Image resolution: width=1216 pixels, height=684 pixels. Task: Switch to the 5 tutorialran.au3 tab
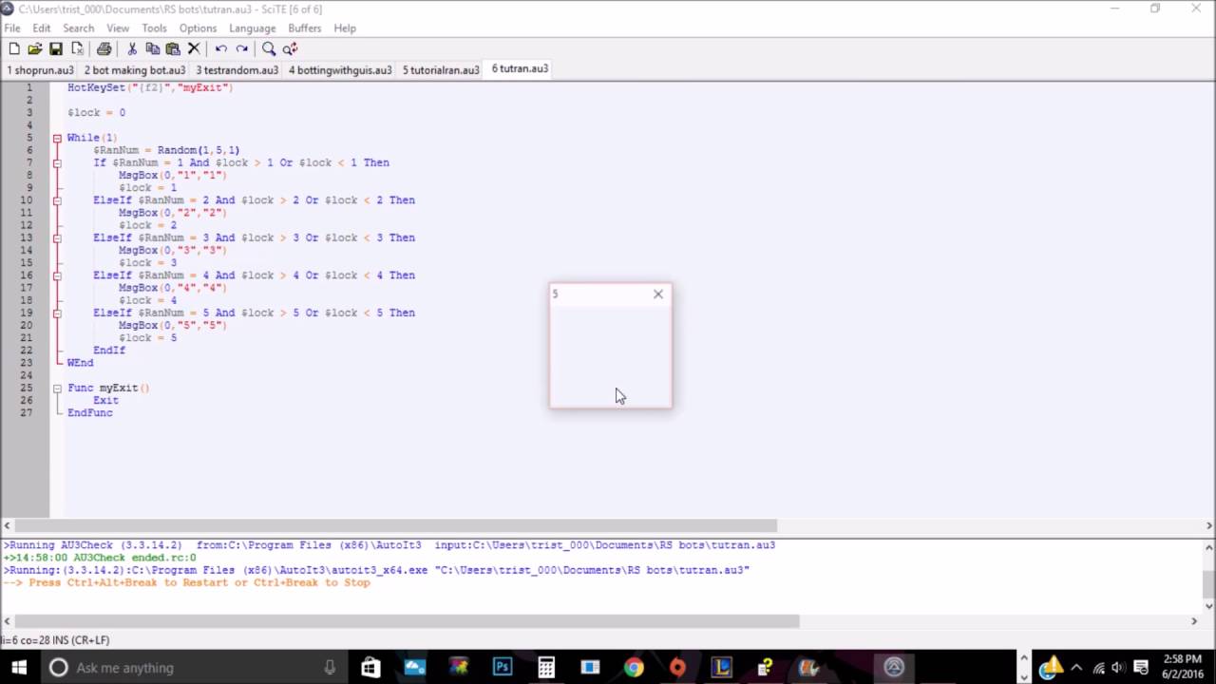point(441,69)
